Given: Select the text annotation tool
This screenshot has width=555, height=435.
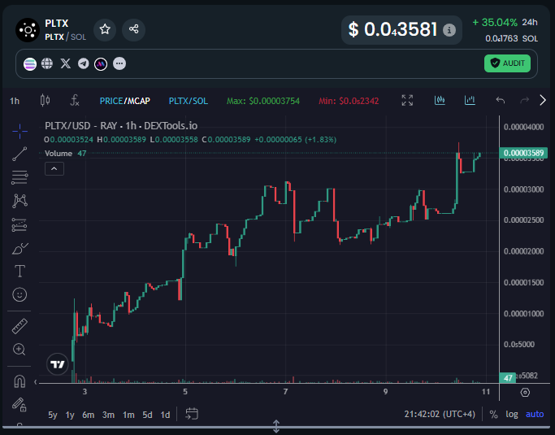Looking at the screenshot, I should point(20,272).
